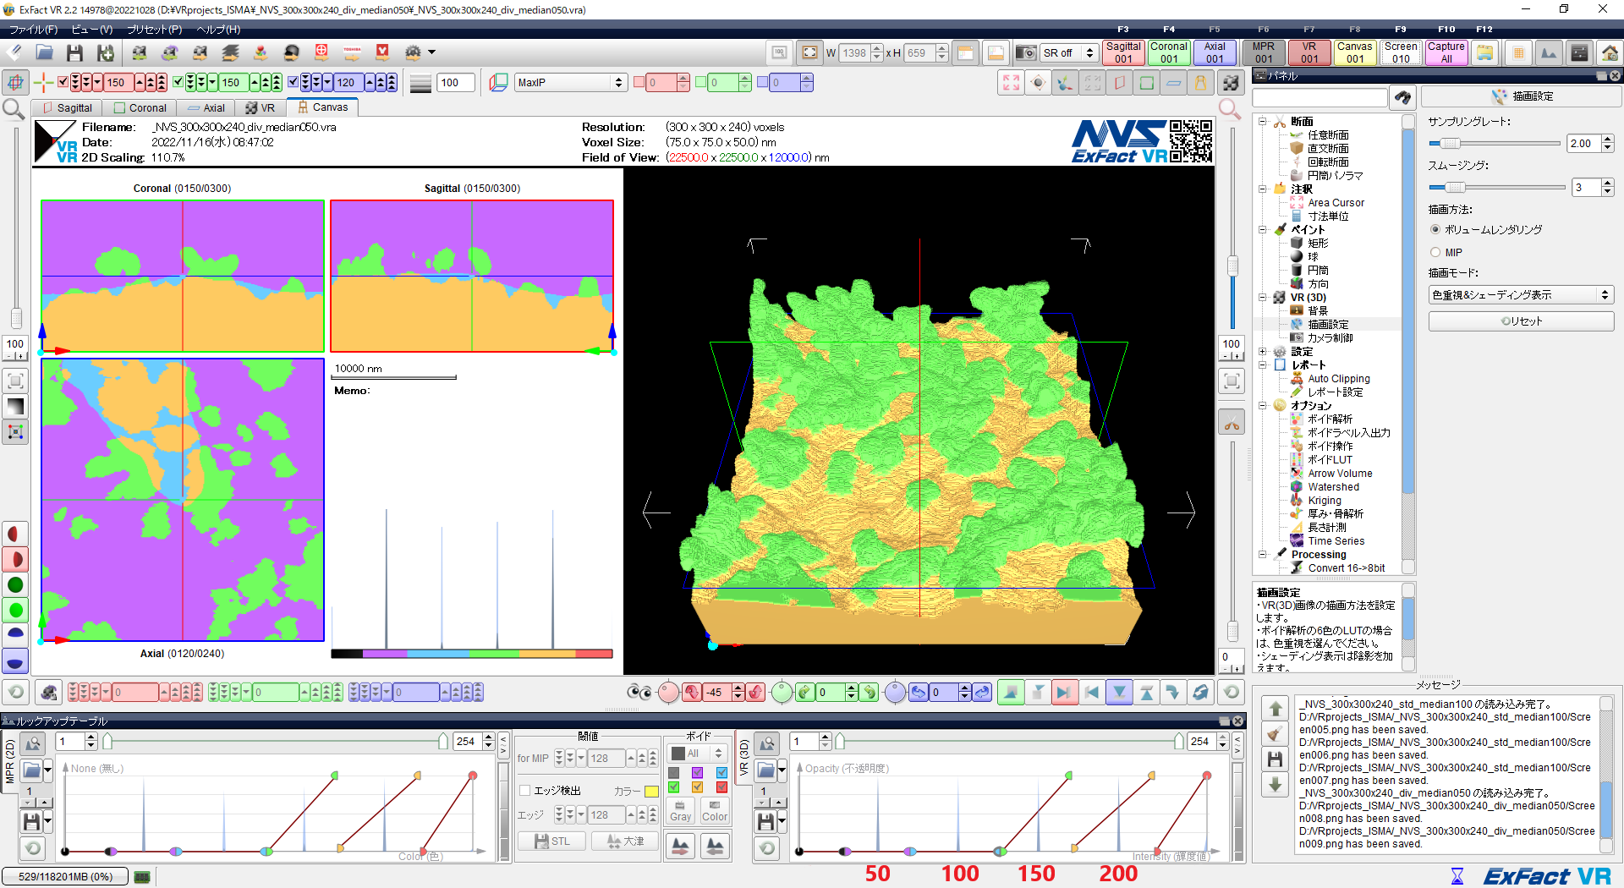Image resolution: width=1624 pixels, height=888 pixels.
Task: Open the ヘルプ(H) menu
Action: tap(218, 30)
